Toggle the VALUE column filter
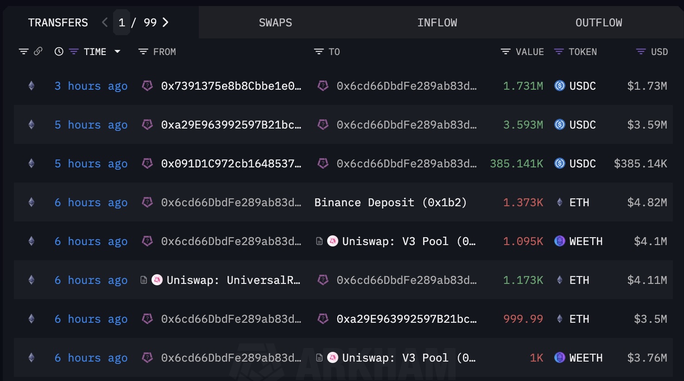The width and height of the screenshot is (684, 381). (506, 52)
